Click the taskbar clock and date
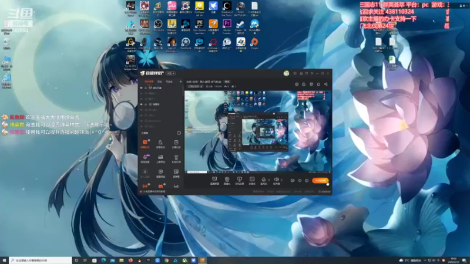Viewport: 470px width, 264px height. [455, 260]
